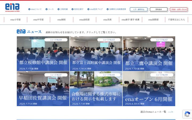Image resolution: width=192 pixels, height=120 pixels.
Task: Click the 資料請求 button
Action: tap(159, 9)
